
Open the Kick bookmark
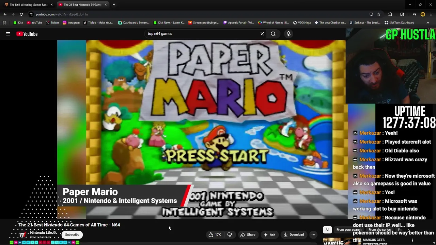(x=18, y=23)
